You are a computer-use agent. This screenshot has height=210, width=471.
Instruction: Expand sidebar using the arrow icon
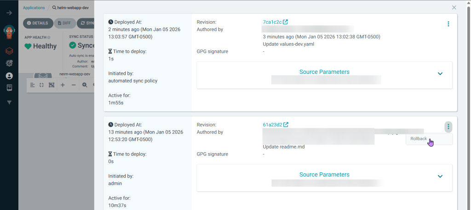(9, 13)
